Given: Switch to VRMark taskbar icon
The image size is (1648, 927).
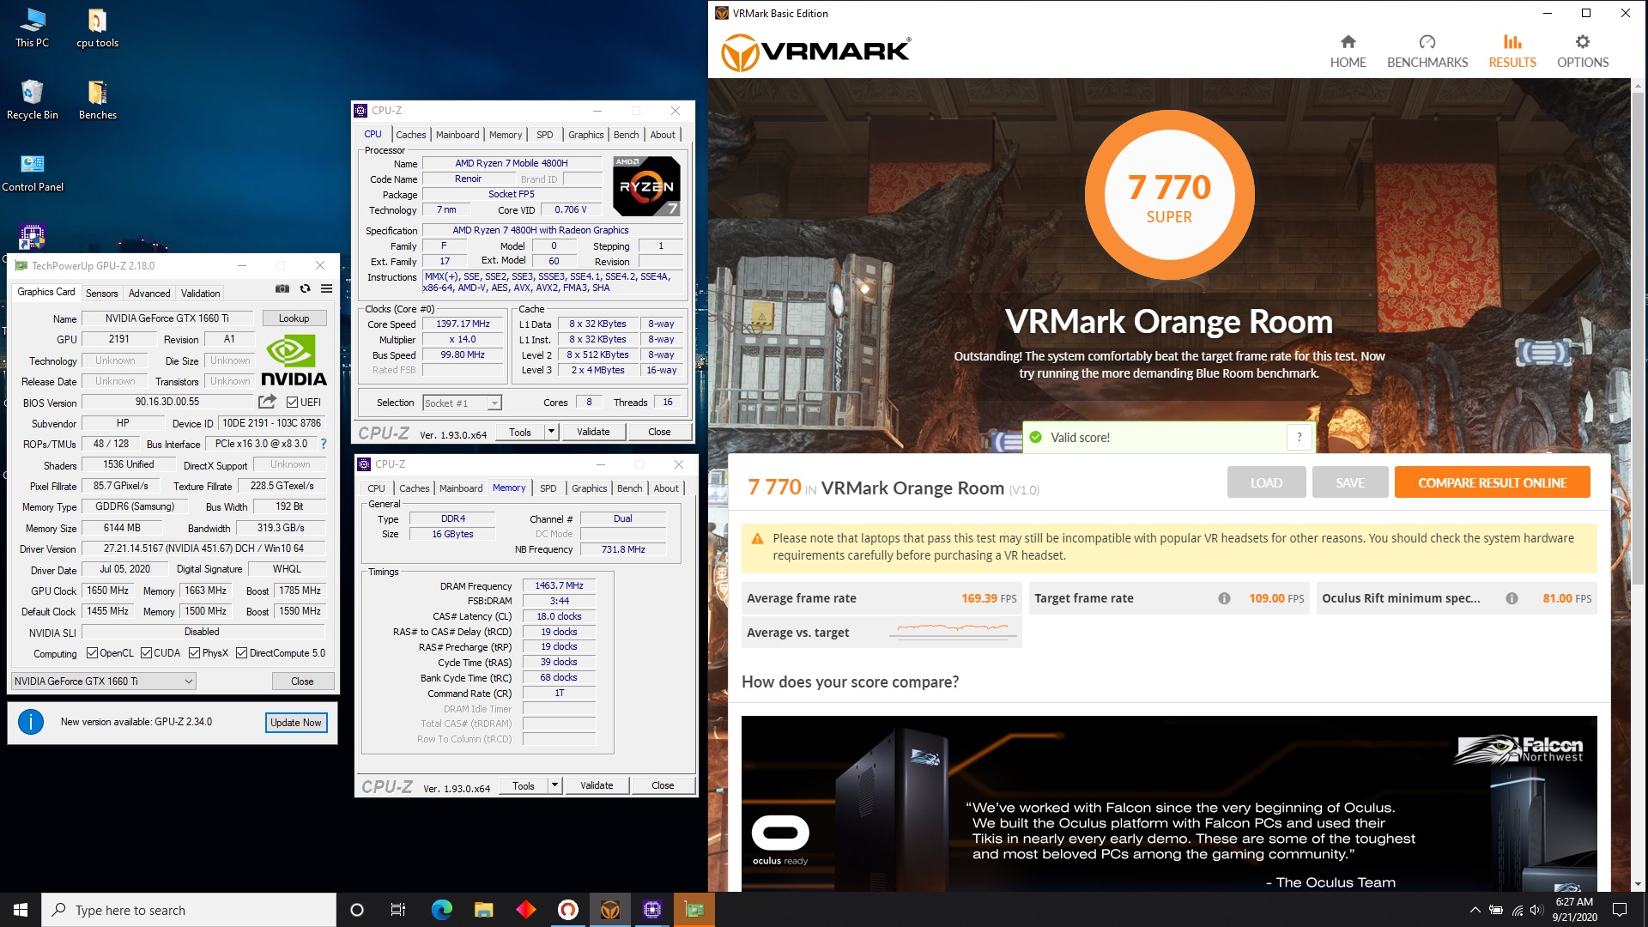Looking at the screenshot, I should tap(610, 910).
